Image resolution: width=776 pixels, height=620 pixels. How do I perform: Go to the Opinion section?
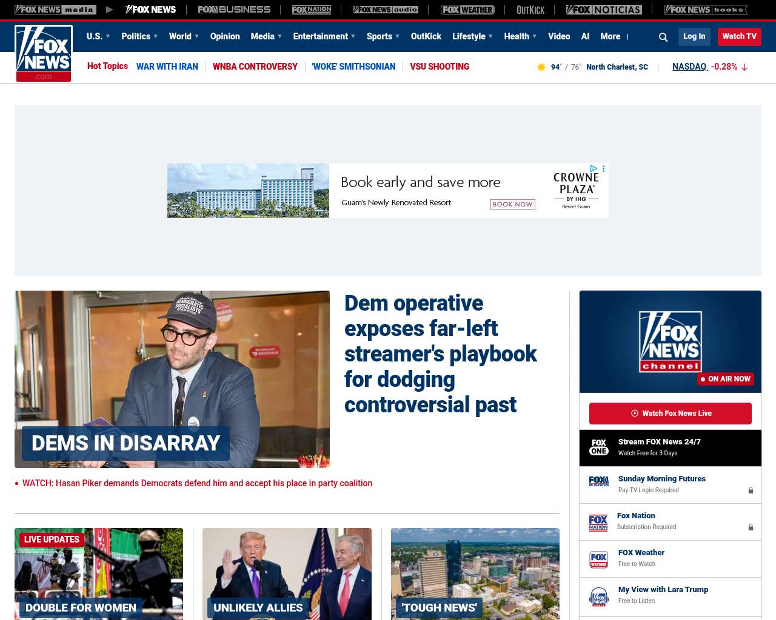(x=225, y=36)
